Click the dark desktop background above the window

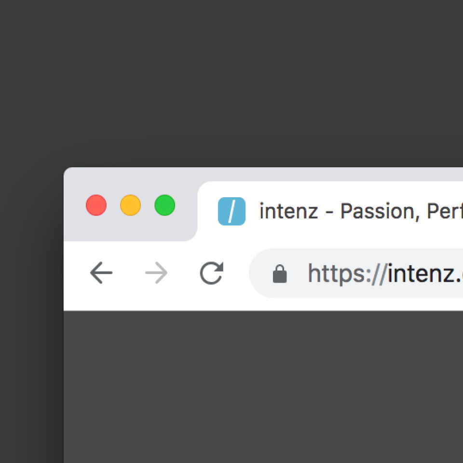point(231,82)
